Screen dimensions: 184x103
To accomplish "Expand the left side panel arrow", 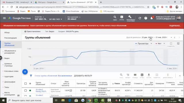I will [x=1, y=58].
